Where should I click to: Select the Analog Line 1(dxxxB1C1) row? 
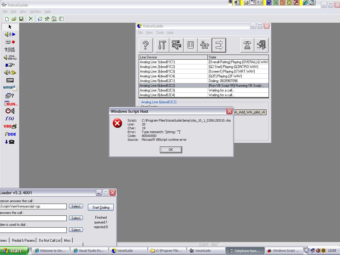pyautogui.click(x=204, y=62)
